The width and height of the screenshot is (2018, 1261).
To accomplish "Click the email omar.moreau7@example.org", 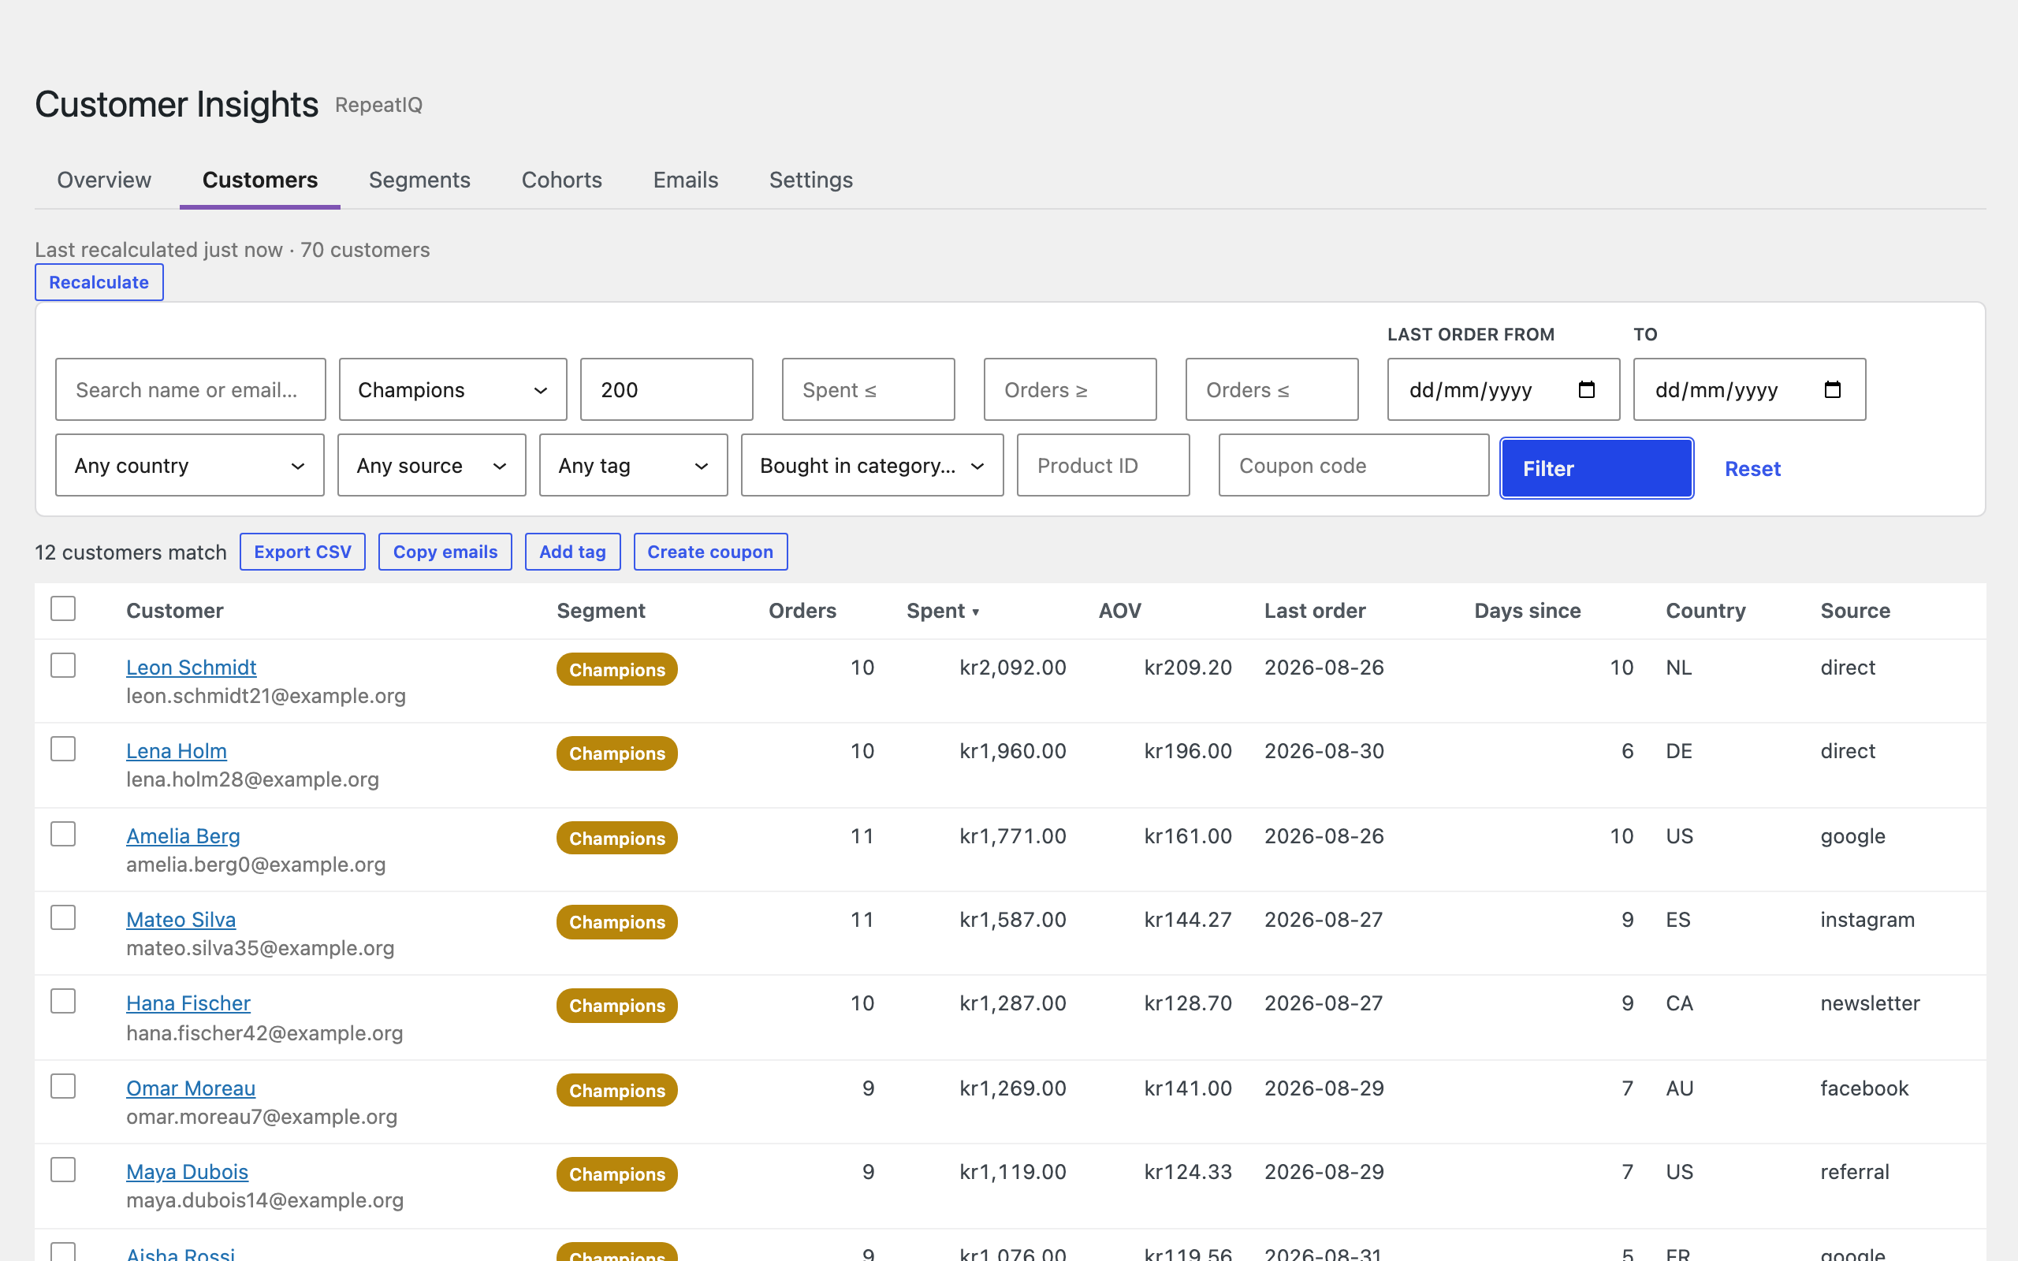I will [262, 1116].
